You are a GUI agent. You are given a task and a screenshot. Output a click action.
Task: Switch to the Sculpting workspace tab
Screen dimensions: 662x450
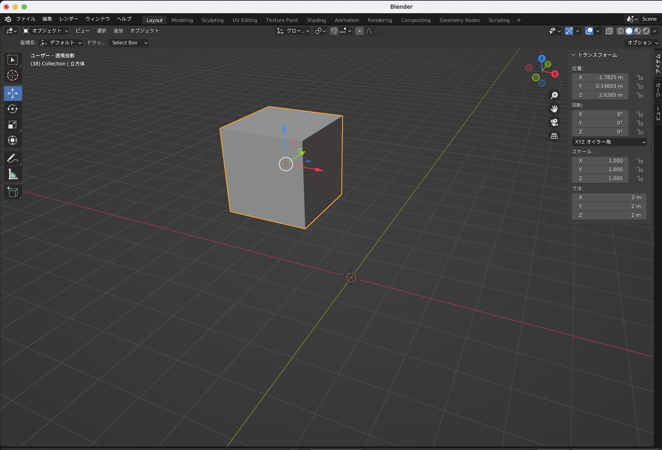pos(213,20)
